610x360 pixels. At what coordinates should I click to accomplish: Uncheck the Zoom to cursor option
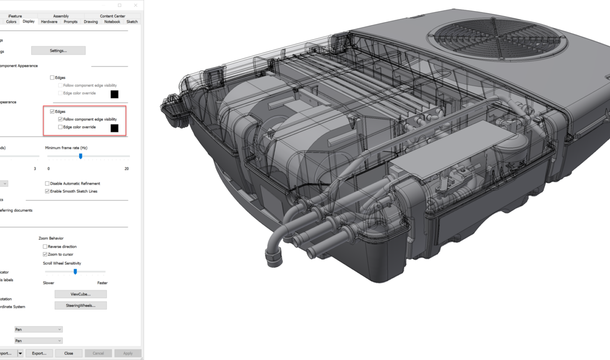coord(45,254)
